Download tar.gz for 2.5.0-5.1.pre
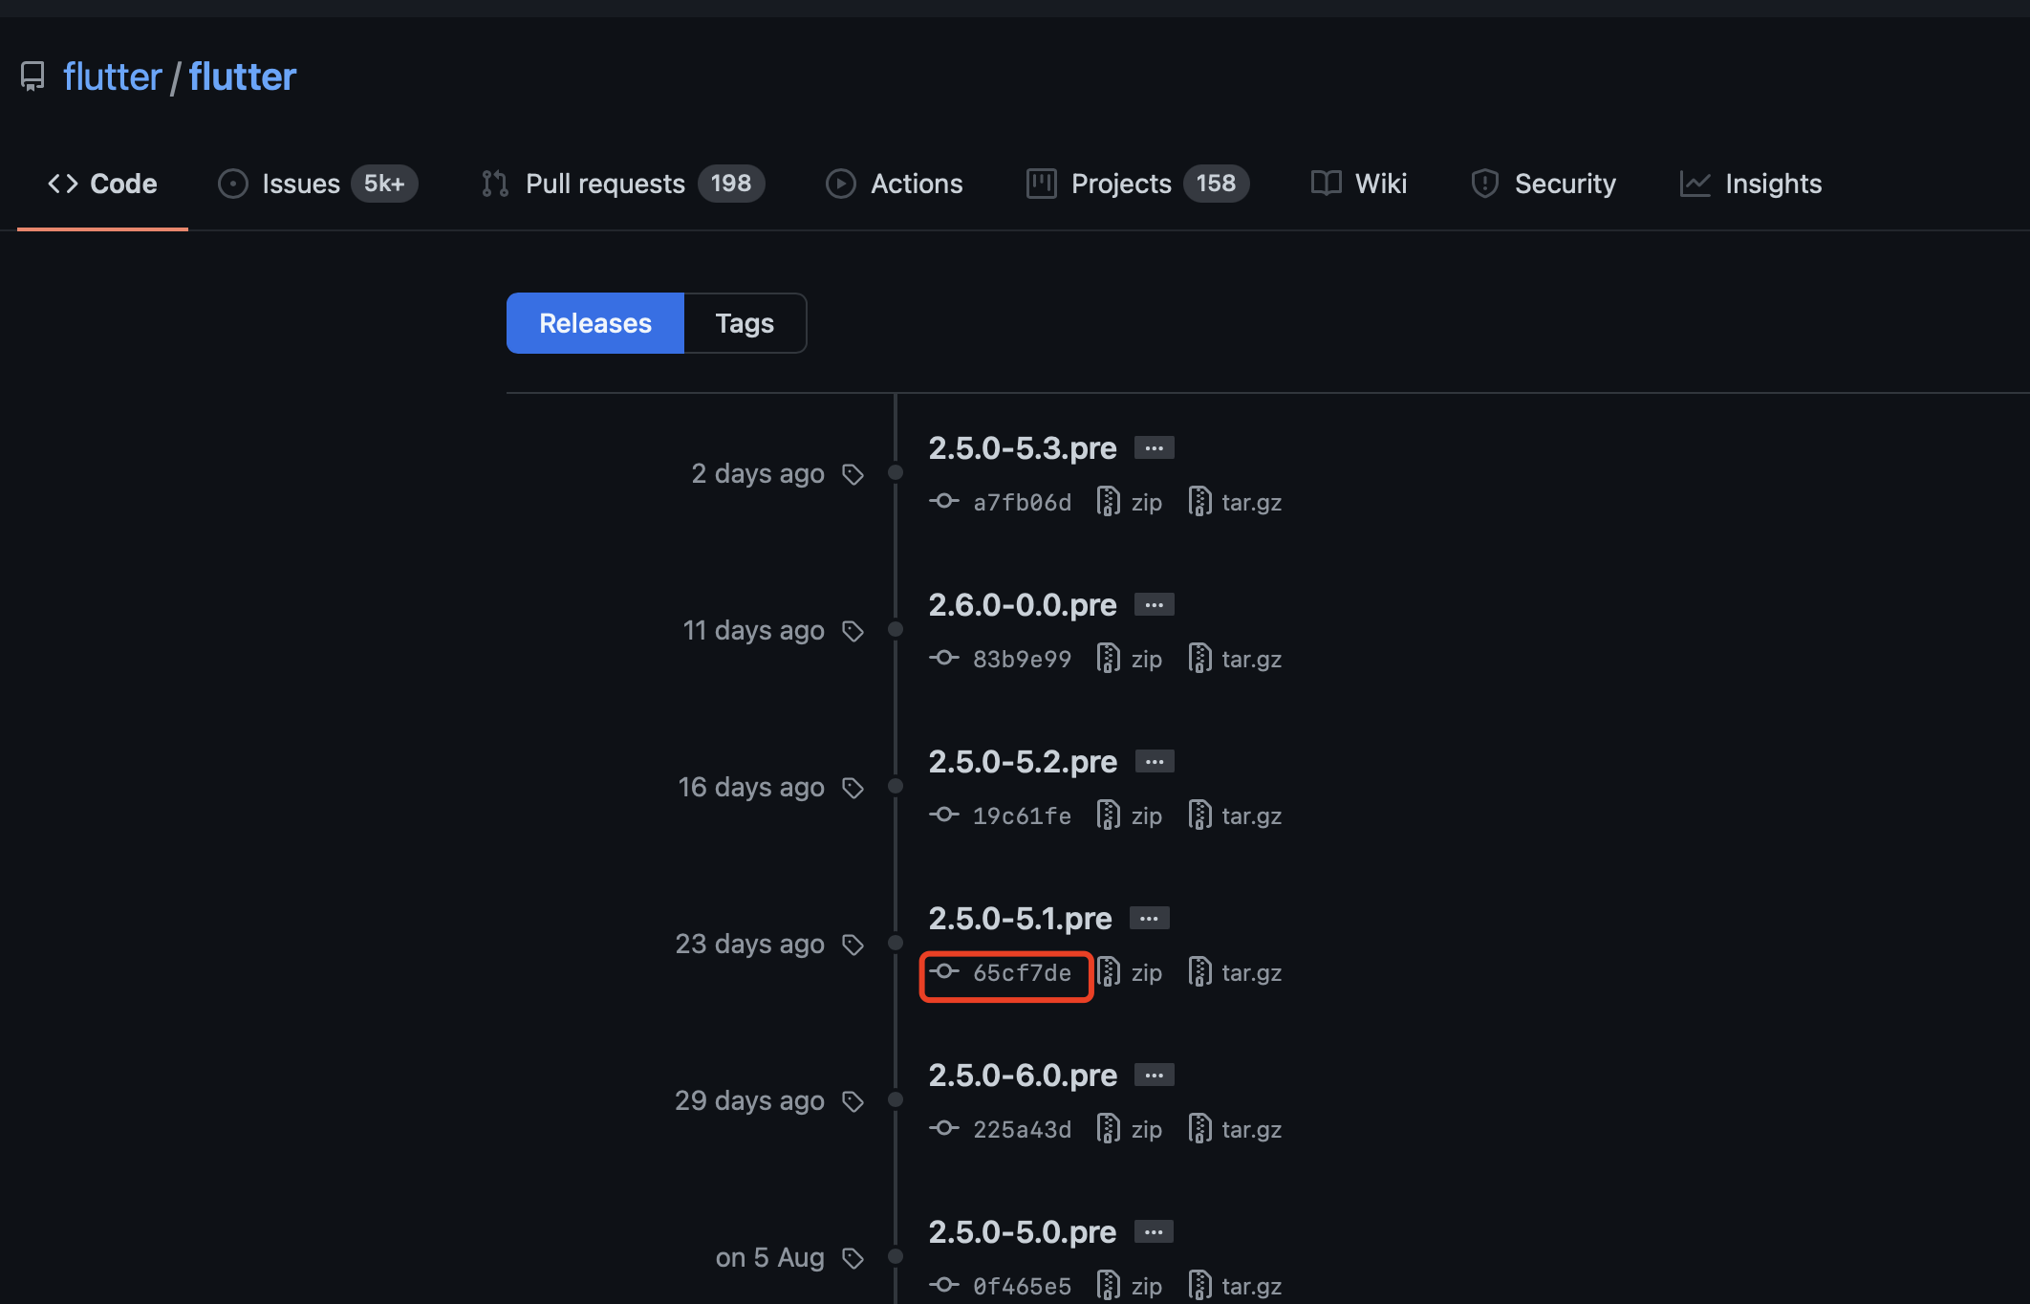Image resolution: width=2030 pixels, height=1304 pixels. (1235, 972)
